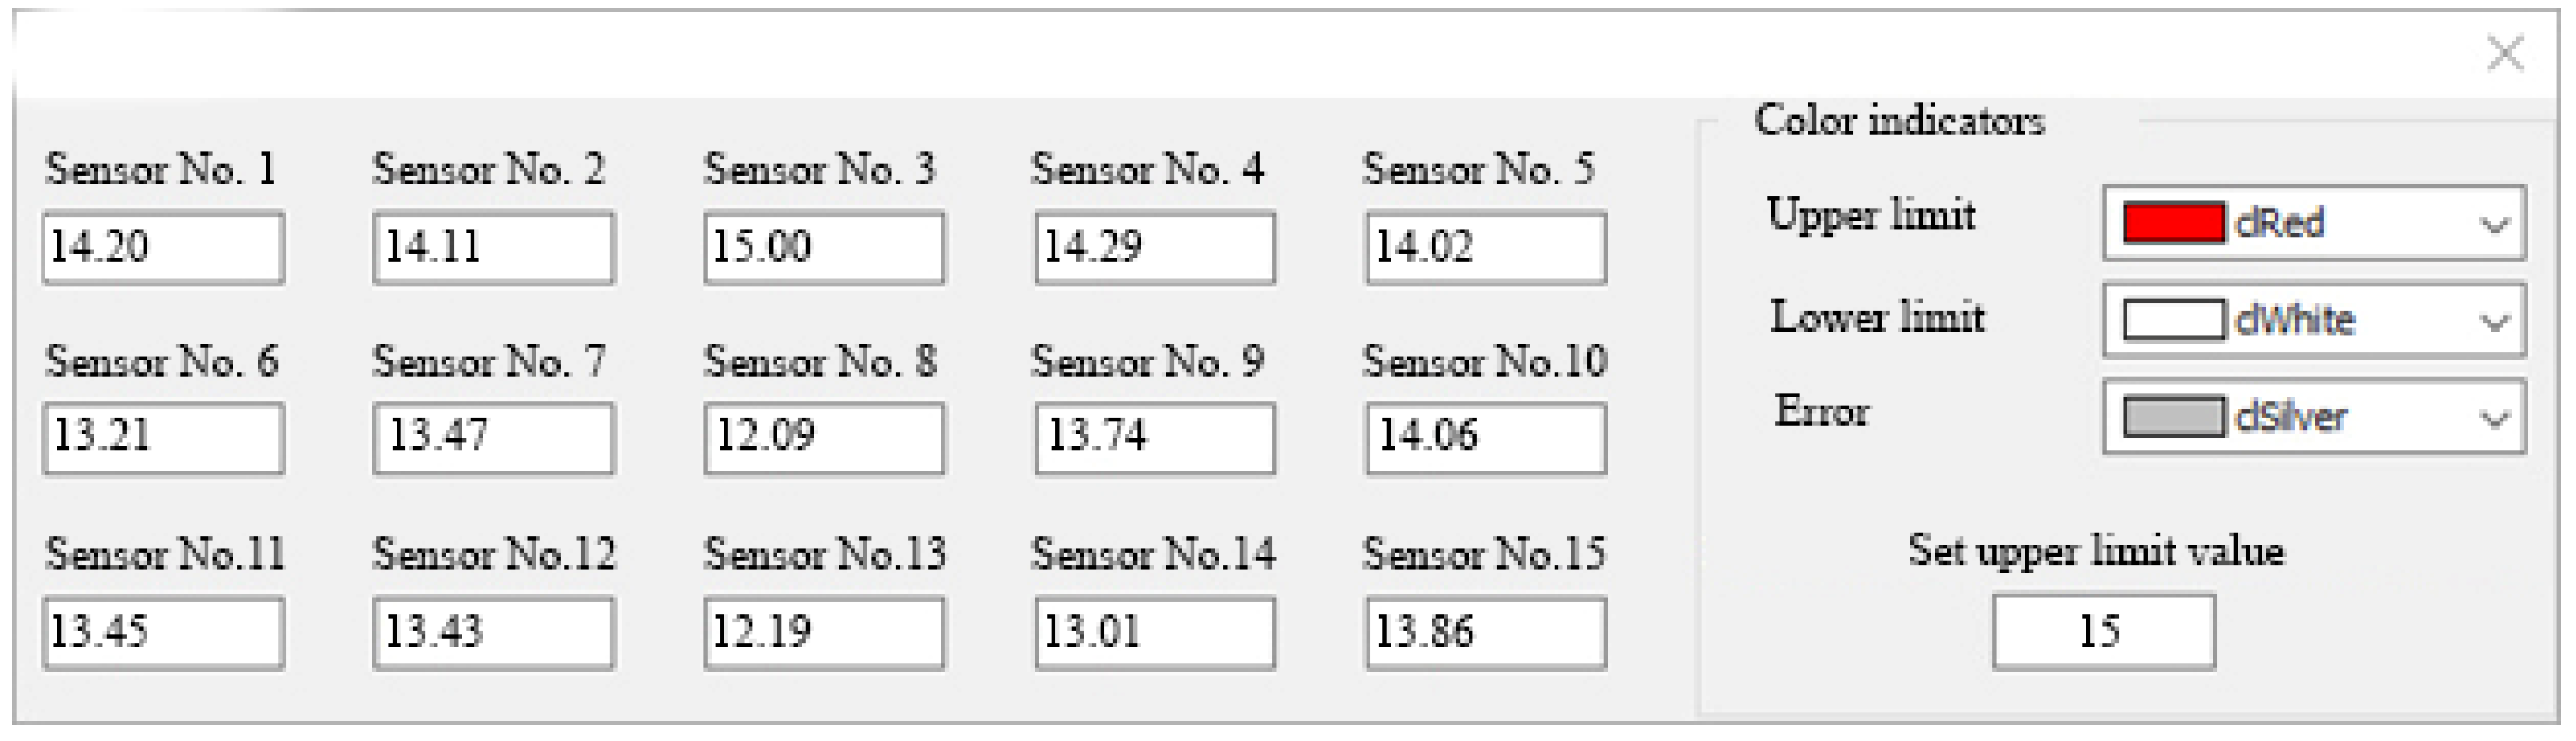Click the Sensor No. 6 value field
The width and height of the screenshot is (2576, 741).
[x=164, y=437]
